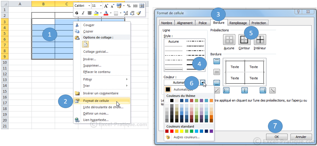Open the font size 11 dropdown
The image size is (317, 146).
click(x=100, y=6)
